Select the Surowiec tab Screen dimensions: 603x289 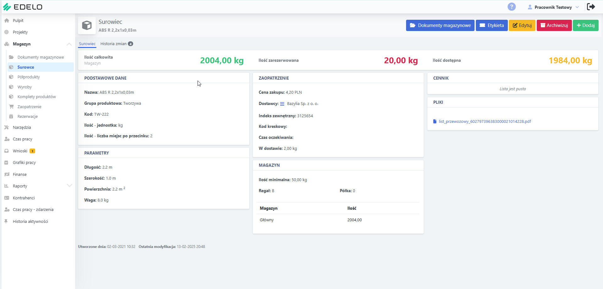(87, 44)
